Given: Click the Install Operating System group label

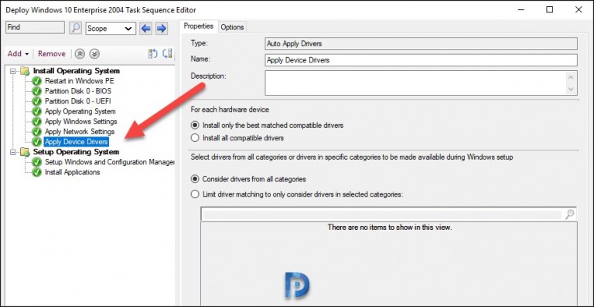Looking at the screenshot, I should pos(76,71).
